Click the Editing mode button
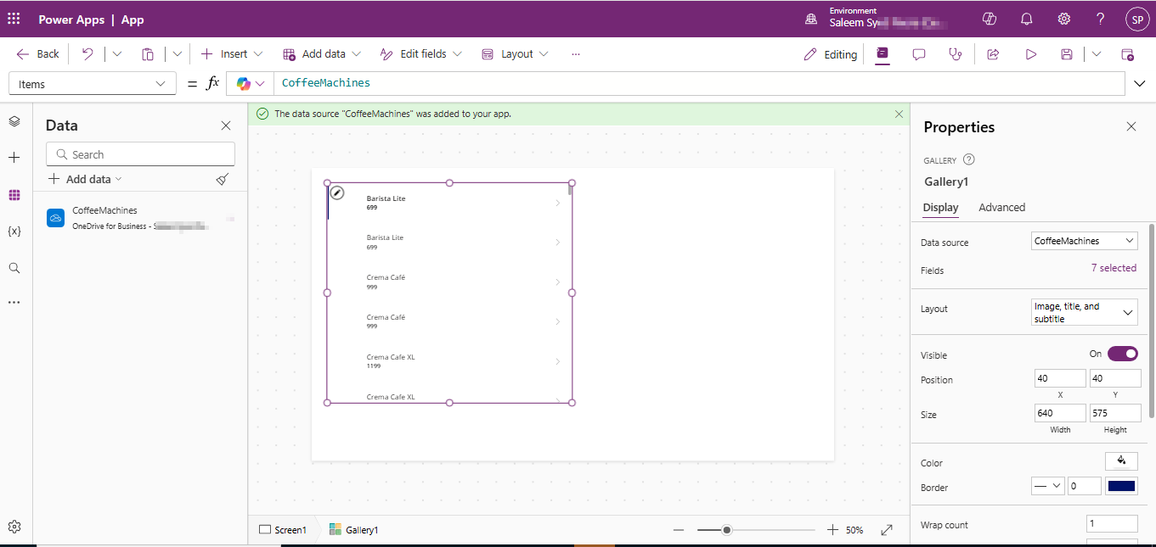 830,54
